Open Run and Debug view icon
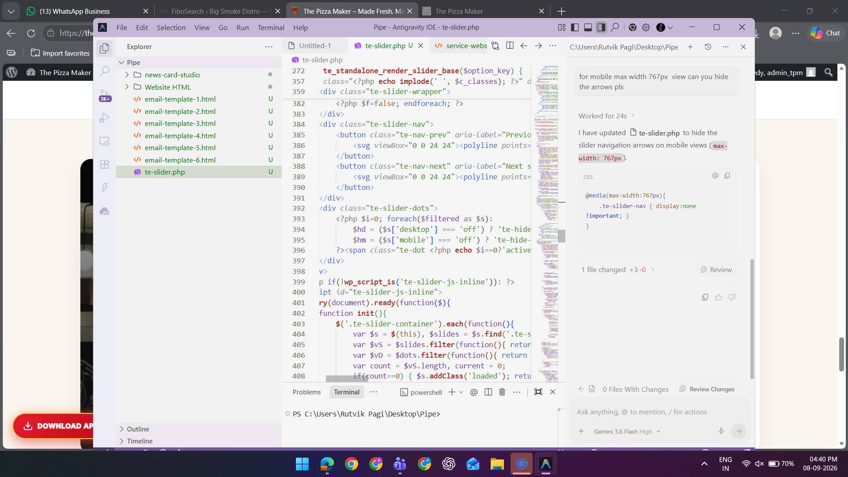848x477 pixels. pos(105,118)
